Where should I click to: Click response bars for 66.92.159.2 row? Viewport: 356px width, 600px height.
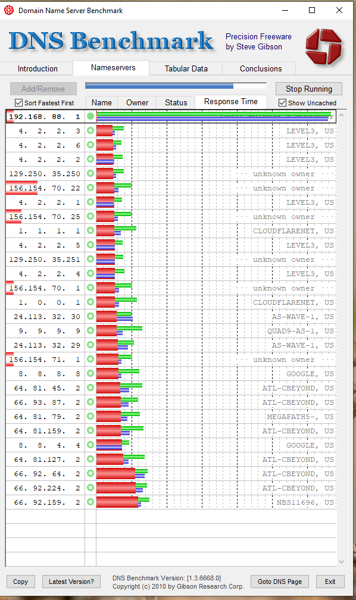point(123,502)
